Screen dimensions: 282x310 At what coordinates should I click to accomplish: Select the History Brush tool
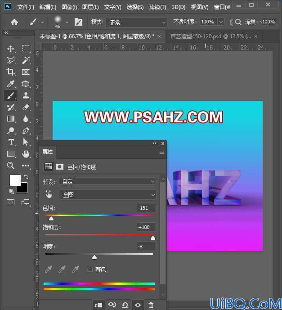pyautogui.click(x=10, y=108)
